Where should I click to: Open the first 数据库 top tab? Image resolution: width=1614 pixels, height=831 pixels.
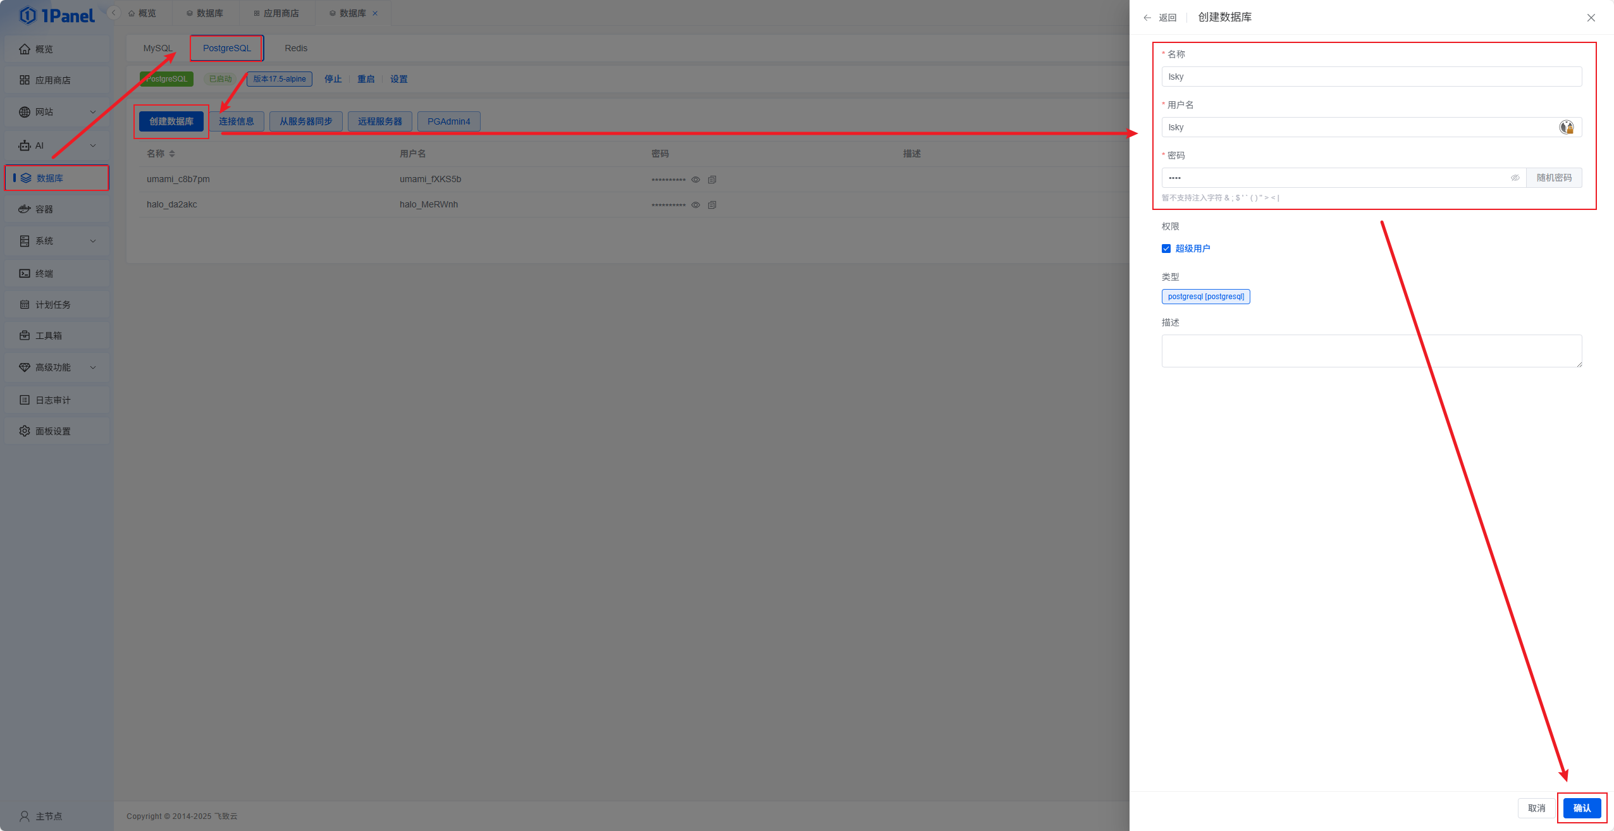[205, 13]
